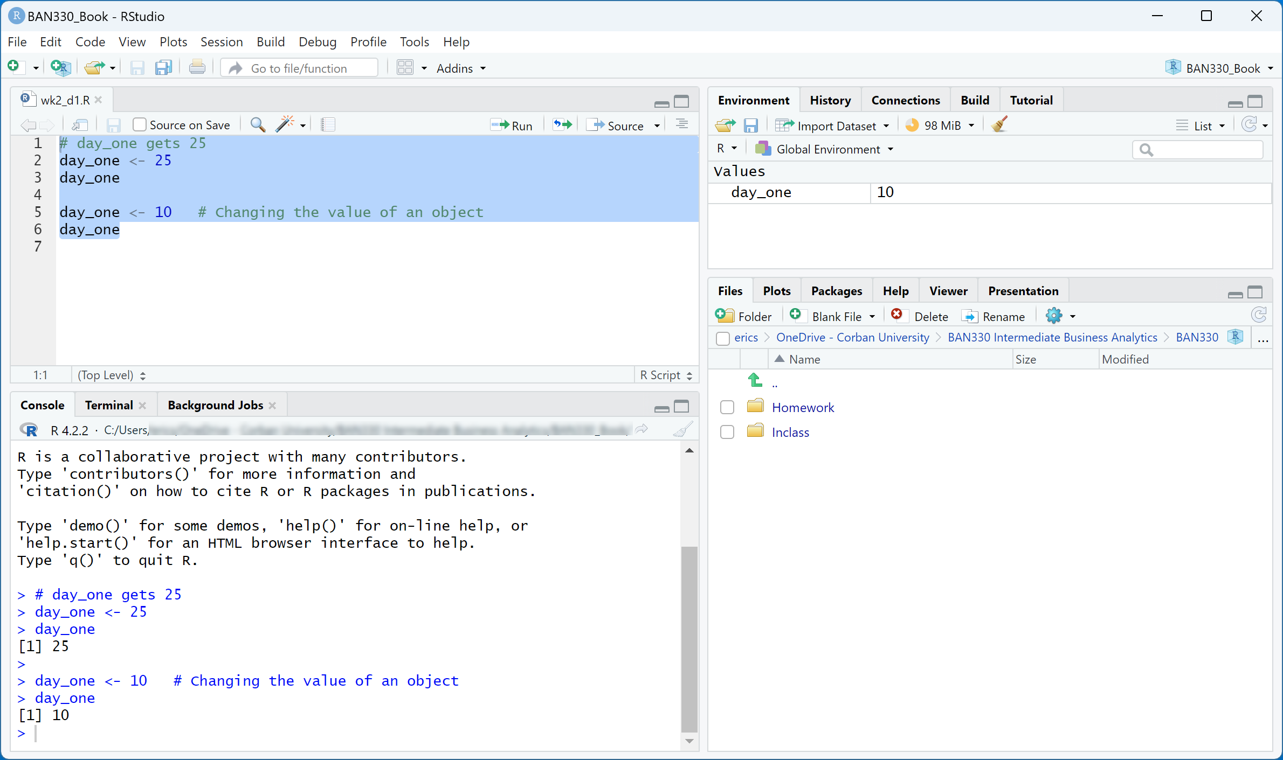Click the Homework folder link
This screenshot has width=1283, height=760.
point(802,408)
